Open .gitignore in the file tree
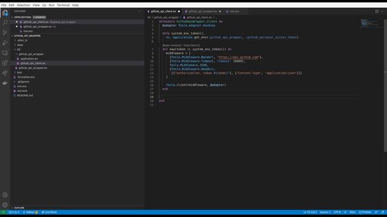Image resolution: width=387 pixels, height=217 pixels. (23, 82)
